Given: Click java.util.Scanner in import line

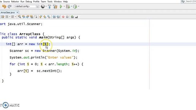Looking at the screenshot, I should click(x=24, y=24).
